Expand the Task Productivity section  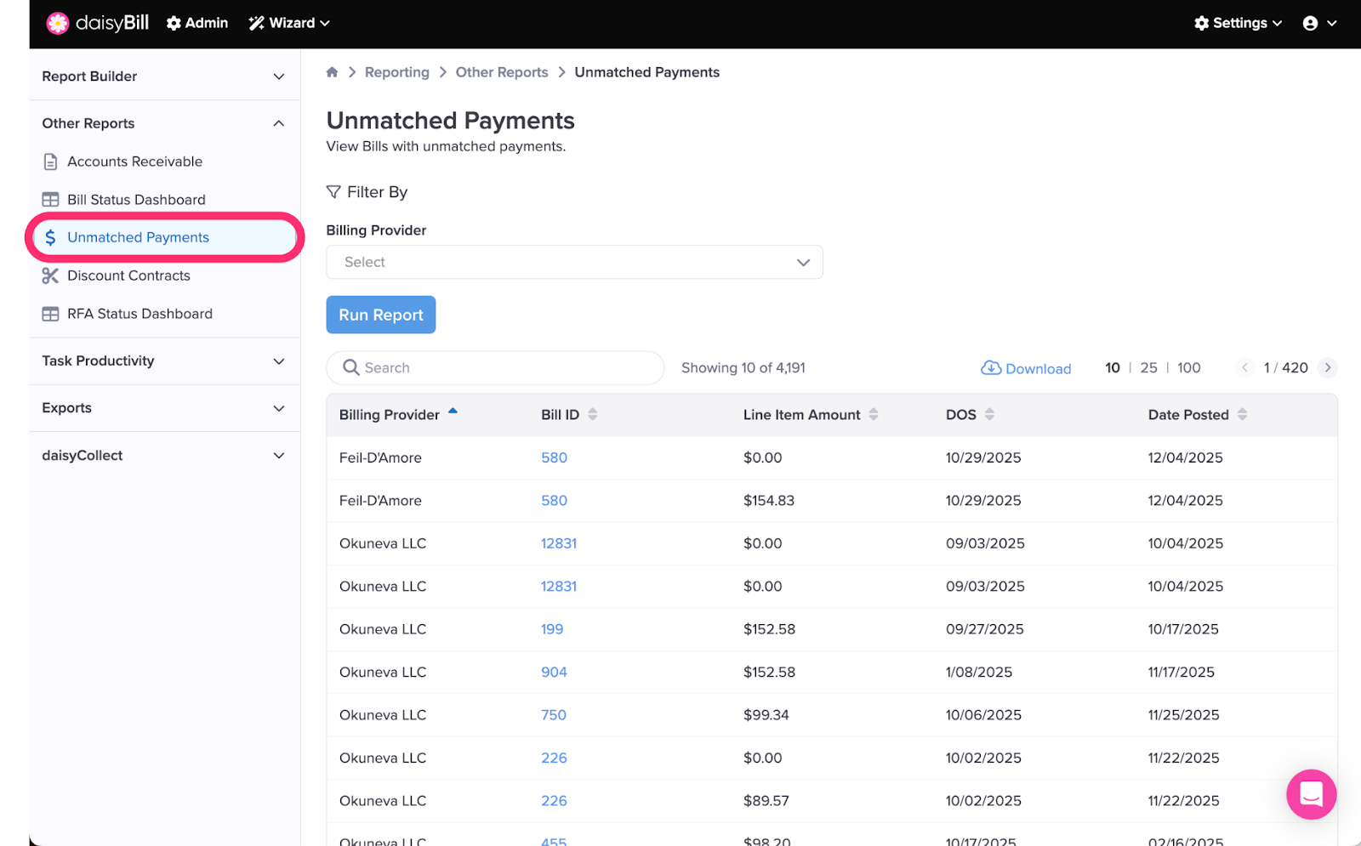point(163,361)
